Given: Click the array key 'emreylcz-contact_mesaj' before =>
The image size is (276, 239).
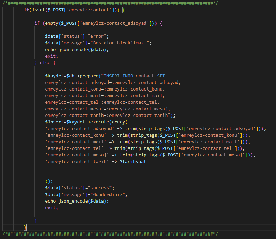Looking at the screenshot, I should [77, 155].
